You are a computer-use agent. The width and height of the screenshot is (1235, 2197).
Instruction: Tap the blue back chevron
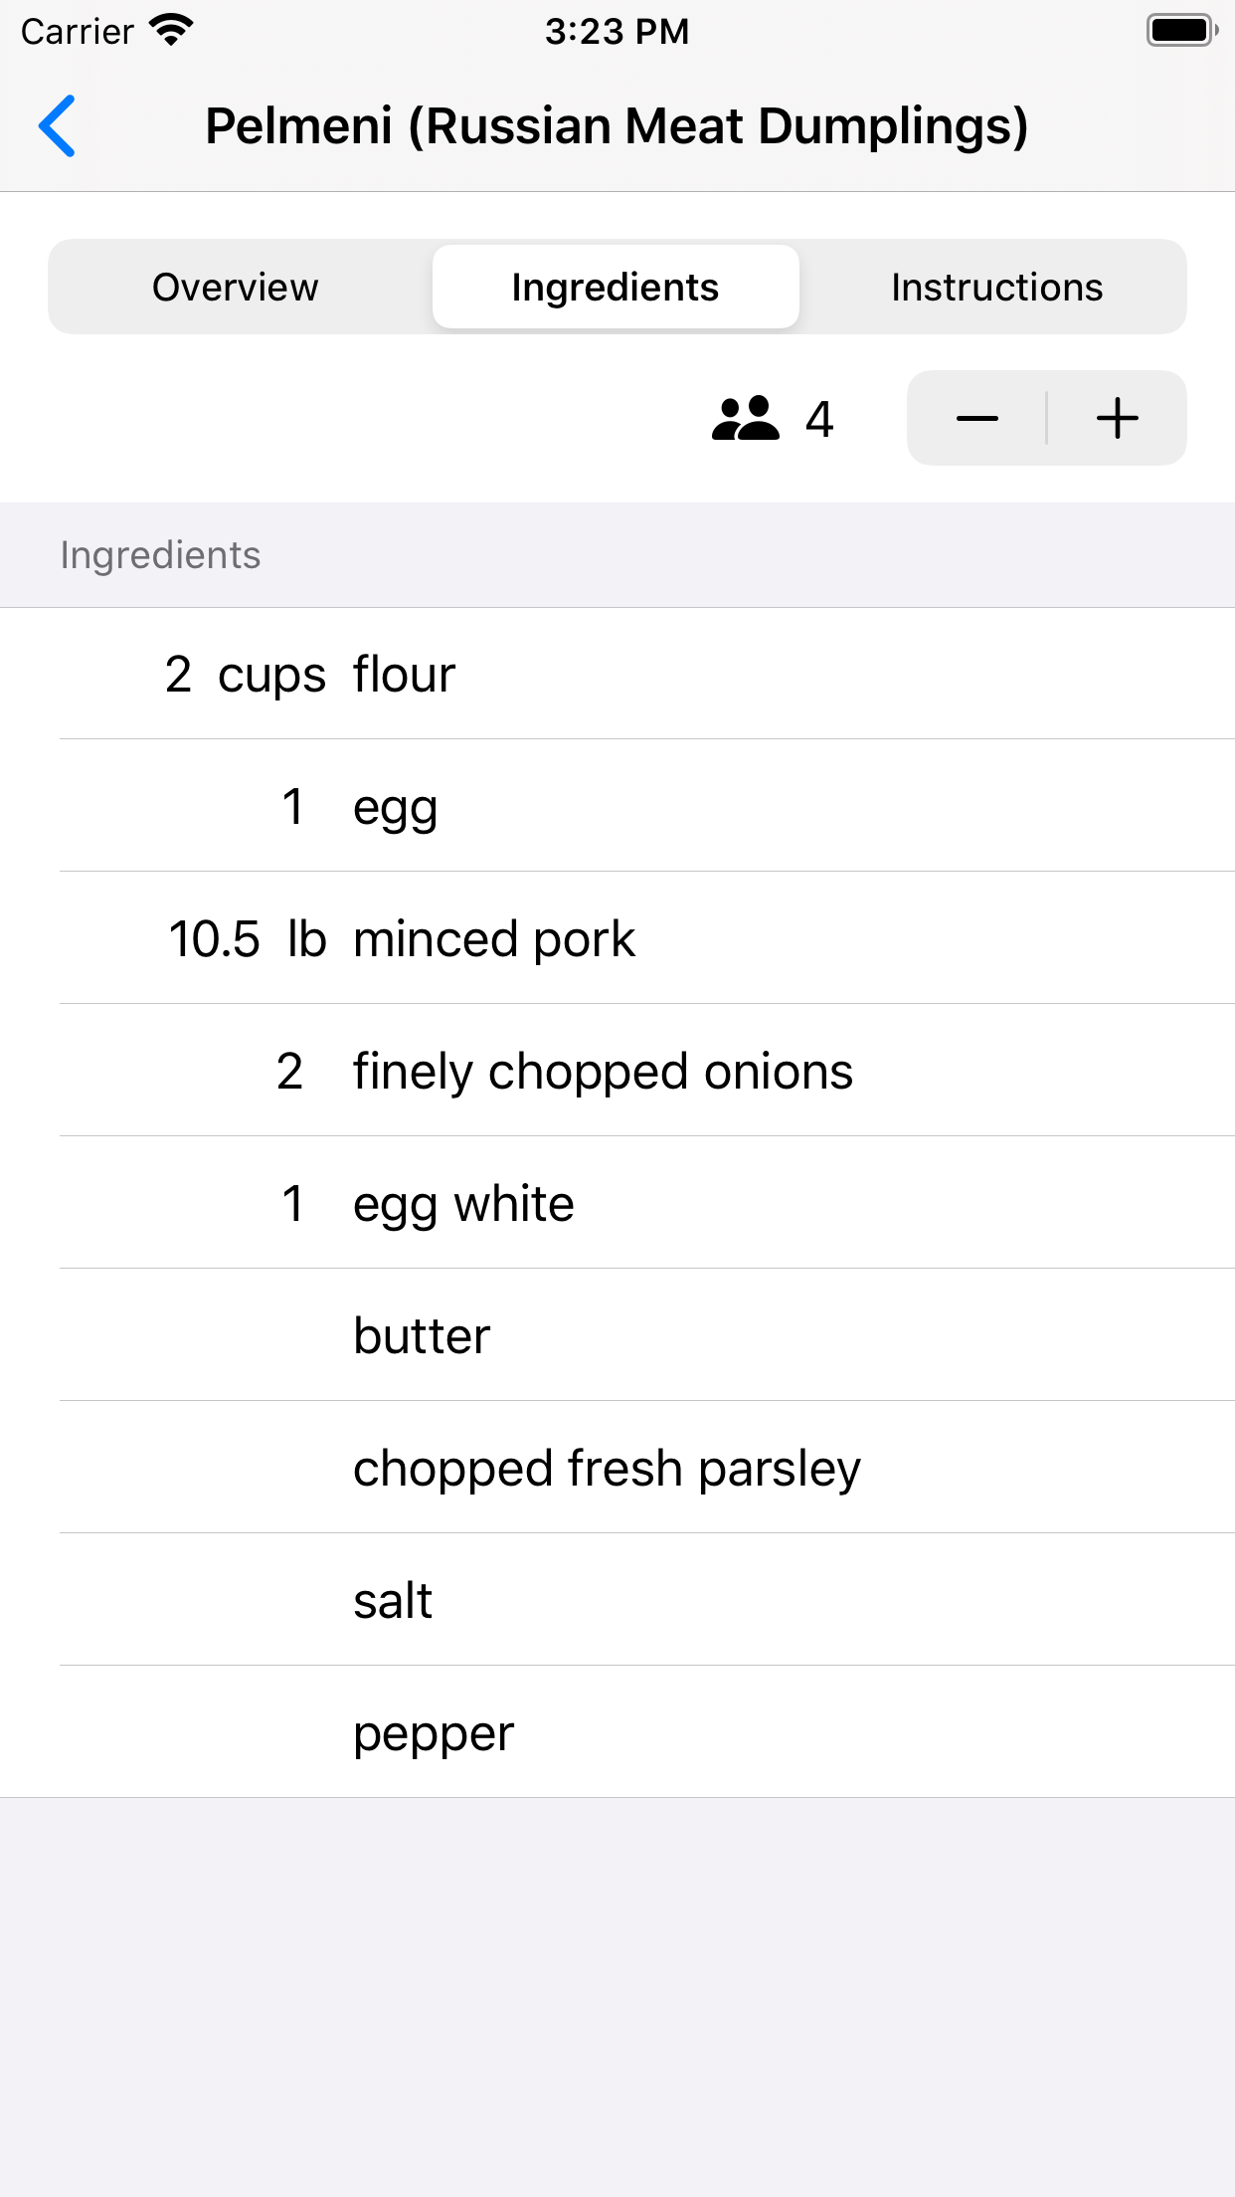pyautogui.click(x=58, y=126)
